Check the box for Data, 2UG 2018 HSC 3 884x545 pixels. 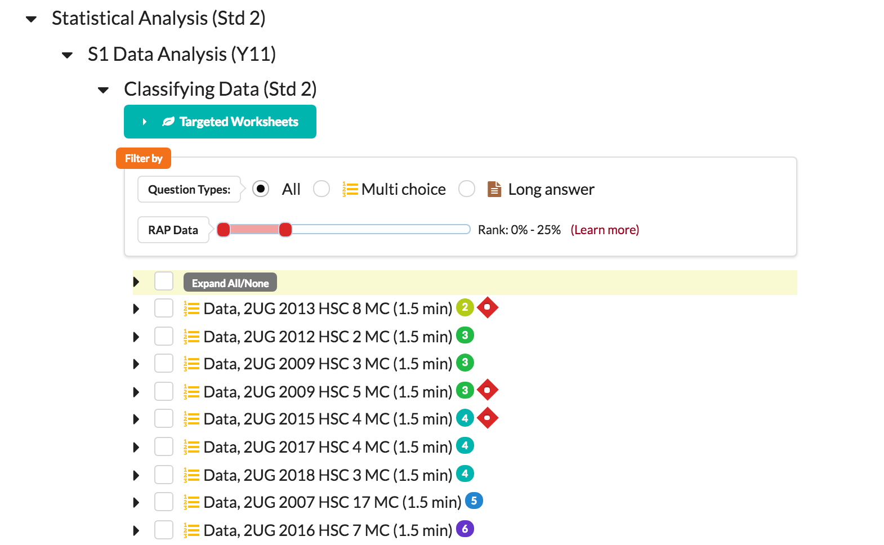[x=164, y=475]
